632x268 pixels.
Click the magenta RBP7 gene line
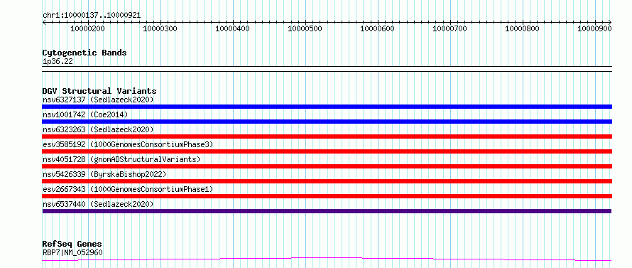point(327,259)
